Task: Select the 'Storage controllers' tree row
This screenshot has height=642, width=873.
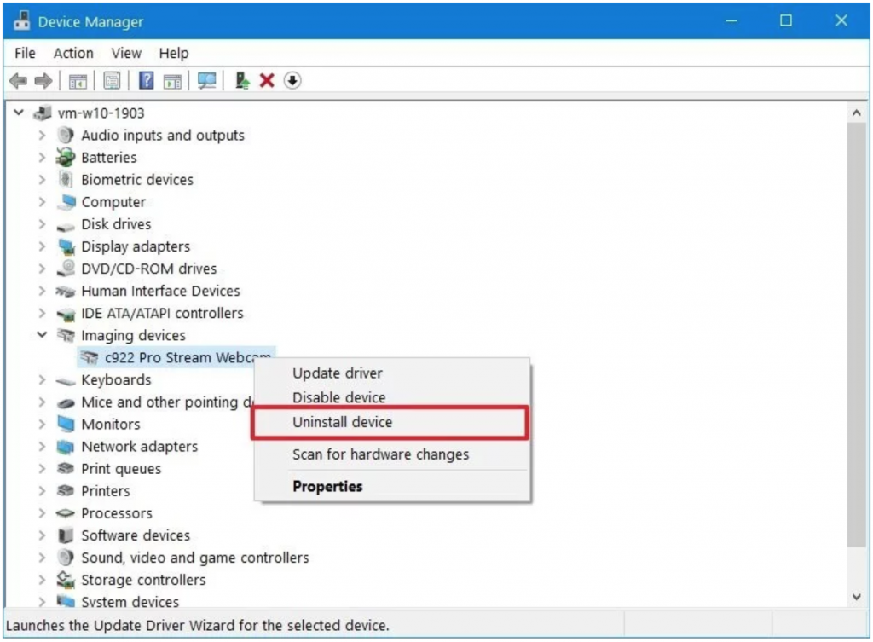Action: click(x=143, y=580)
